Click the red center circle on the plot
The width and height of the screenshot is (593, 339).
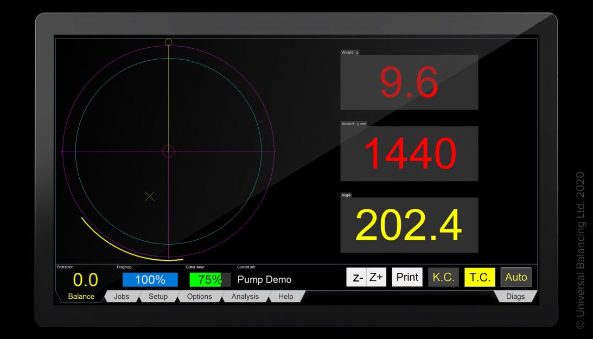pos(168,151)
